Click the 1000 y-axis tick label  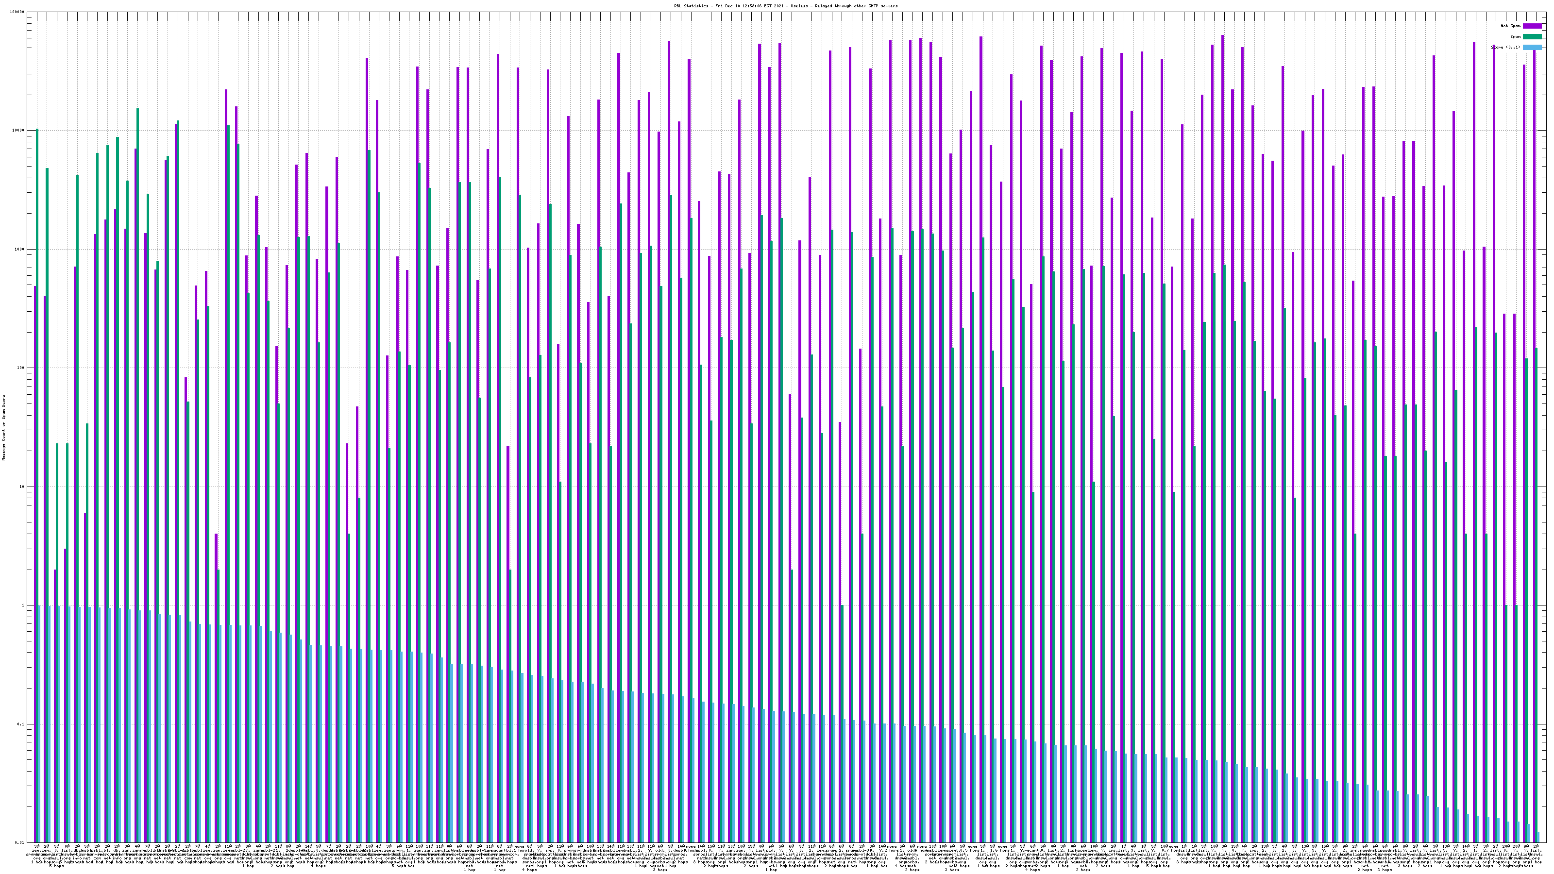coord(20,250)
